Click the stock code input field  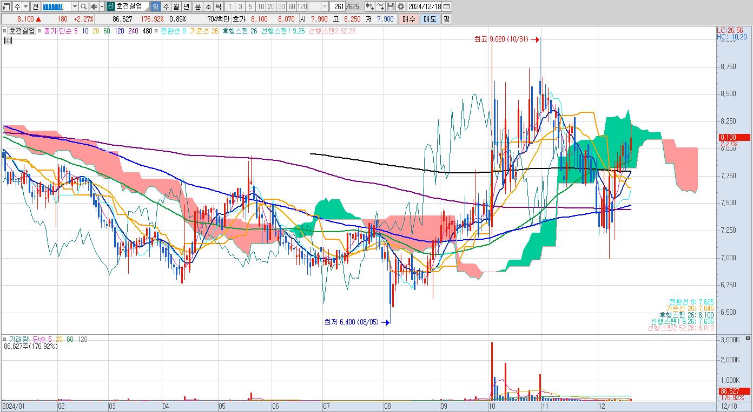click(56, 6)
